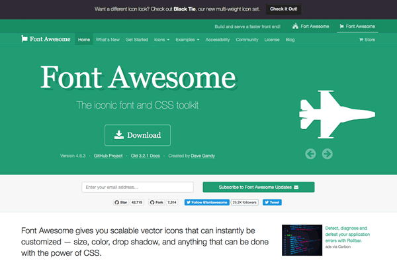Click the Version 4.6.3 text
397x265 pixels.
click(73, 156)
